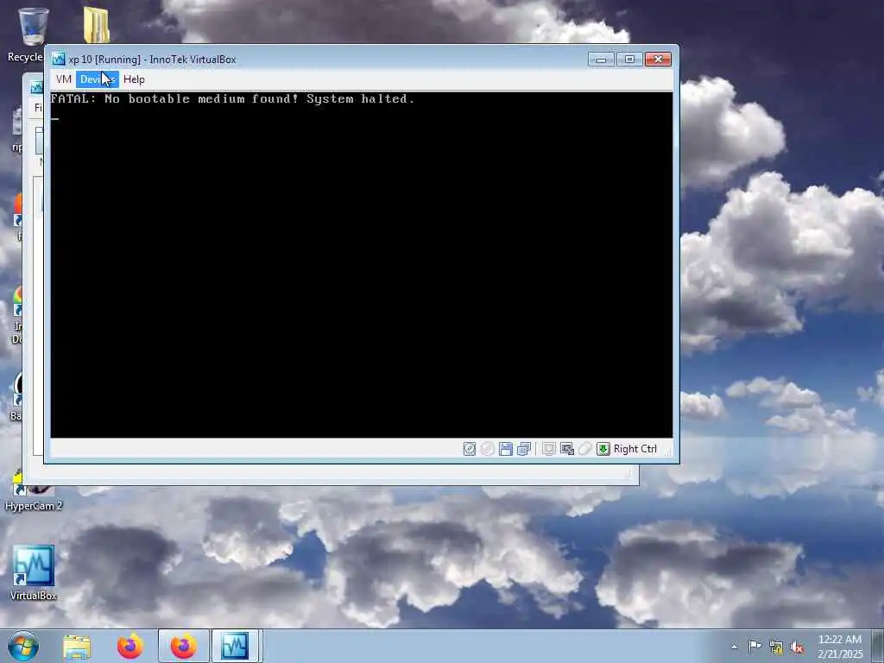Image resolution: width=884 pixels, height=663 pixels.
Task: Show hidden system tray icons
Action: tap(734, 647)
